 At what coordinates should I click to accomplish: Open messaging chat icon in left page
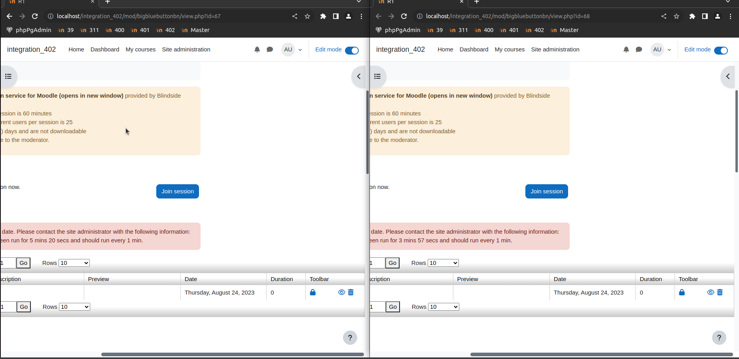pyautogui.click(x=270, y=49)
